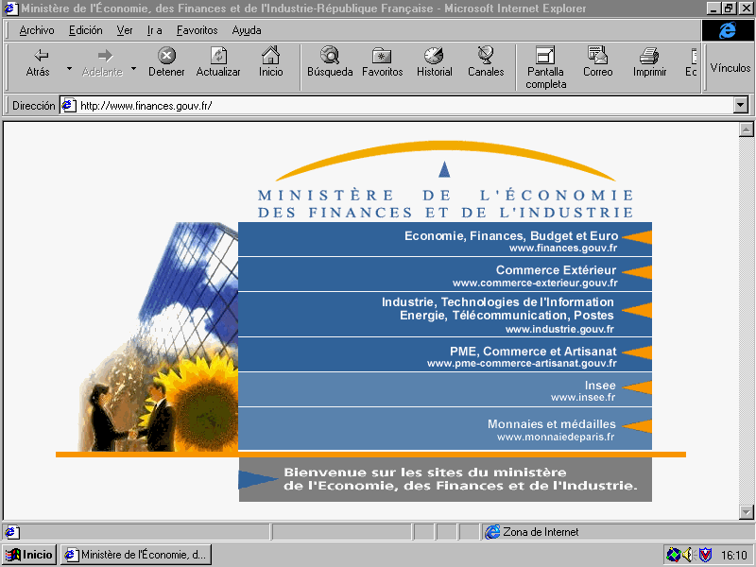Show the Historial panel
The width and height of the screenshot is (756, 567).
point(435,62)
